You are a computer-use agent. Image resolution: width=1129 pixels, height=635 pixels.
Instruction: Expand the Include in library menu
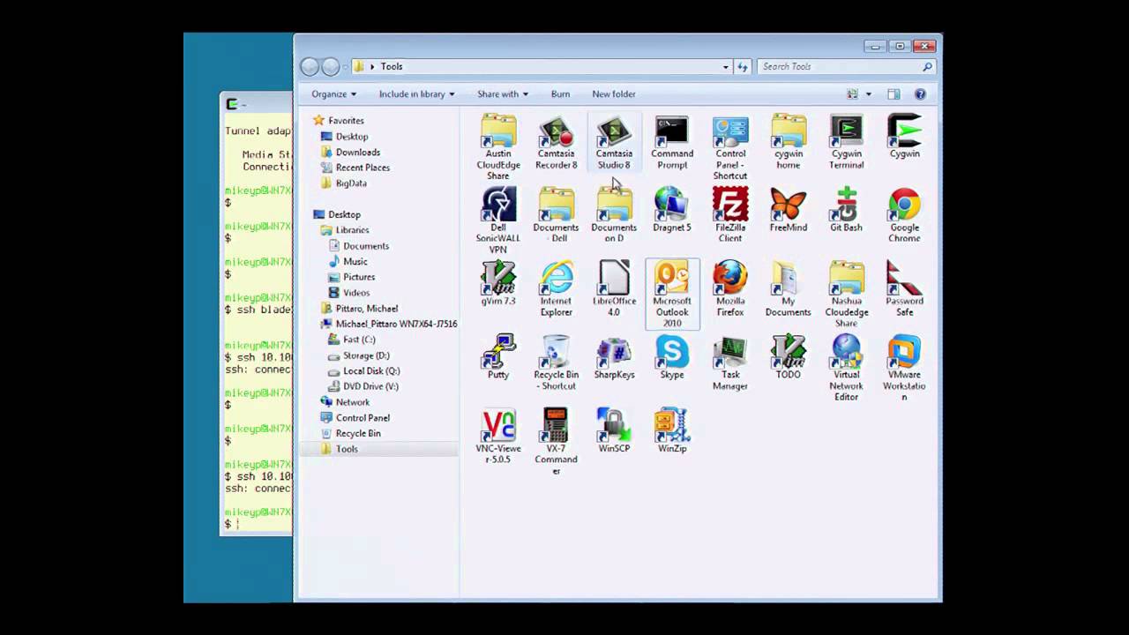(x=416, y=94)
